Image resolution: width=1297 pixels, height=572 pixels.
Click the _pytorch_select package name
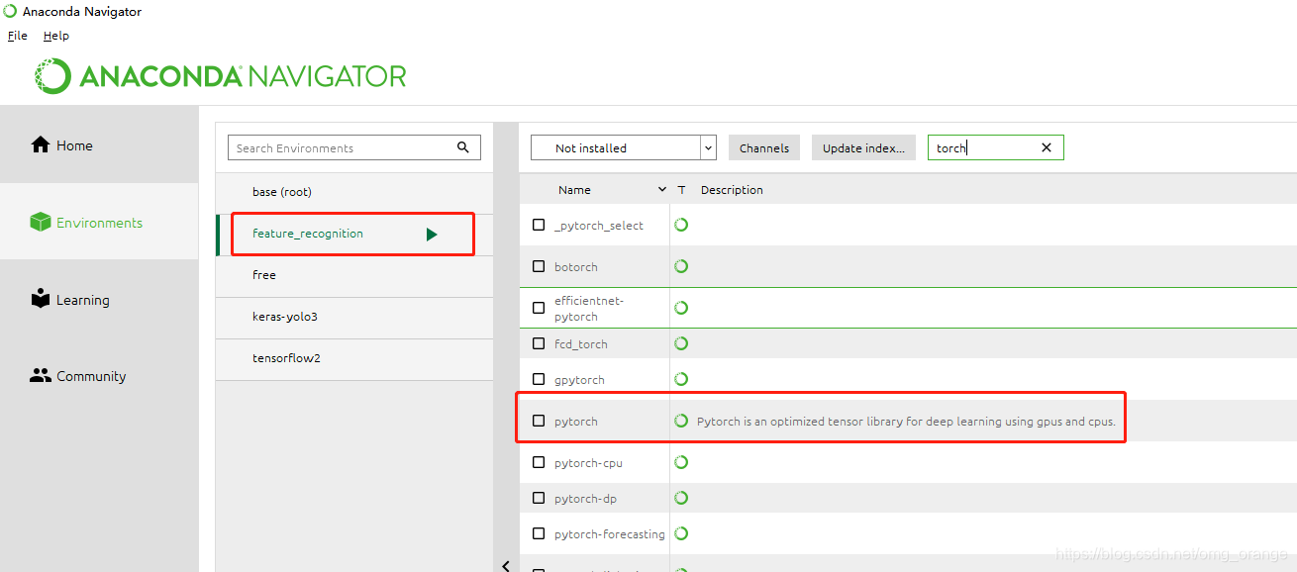click(599, 226)
